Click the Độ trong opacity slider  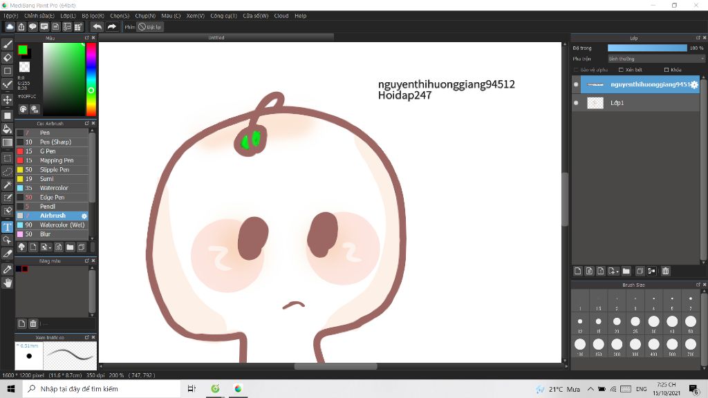pos(647,48)
